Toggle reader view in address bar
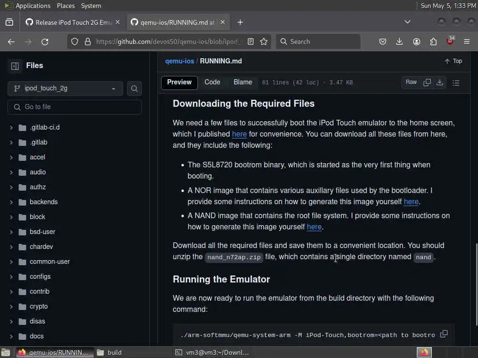478x358 pixels. point(251,41)
